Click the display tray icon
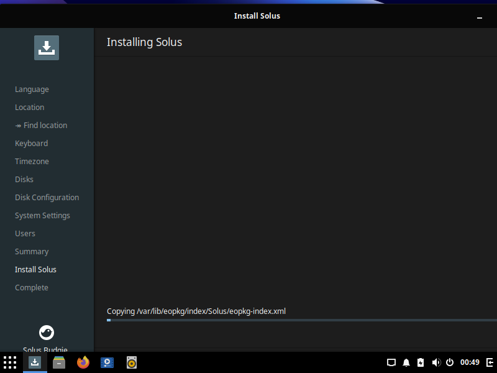 pyautogui.click(x=391, y=362)
